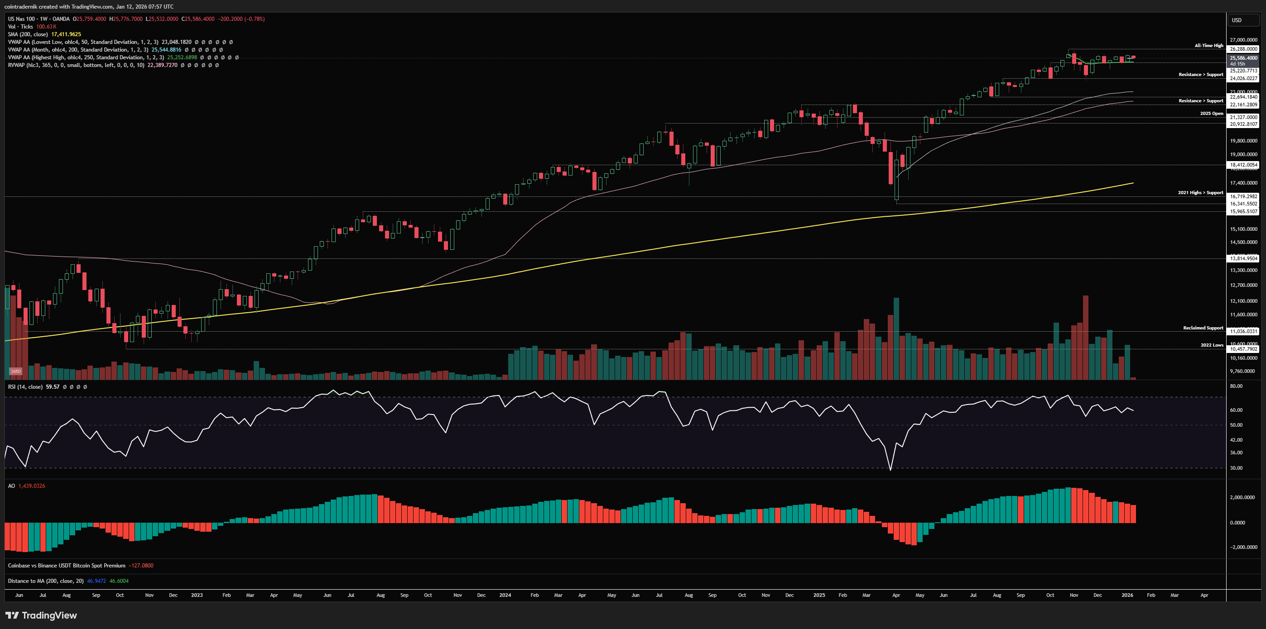Select the SMA (200, close) legend
This screenshot has width=1266, height=629.
tap(28, 34)
